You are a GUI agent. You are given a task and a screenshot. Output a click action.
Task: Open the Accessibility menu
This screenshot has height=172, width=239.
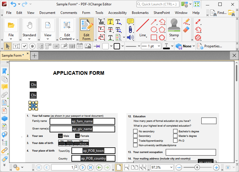[118, 13]
